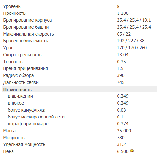The image size is (157, 156).
Task: Select the Урон value 170 / 170 / 260
Action: click(x=132, y=48)
